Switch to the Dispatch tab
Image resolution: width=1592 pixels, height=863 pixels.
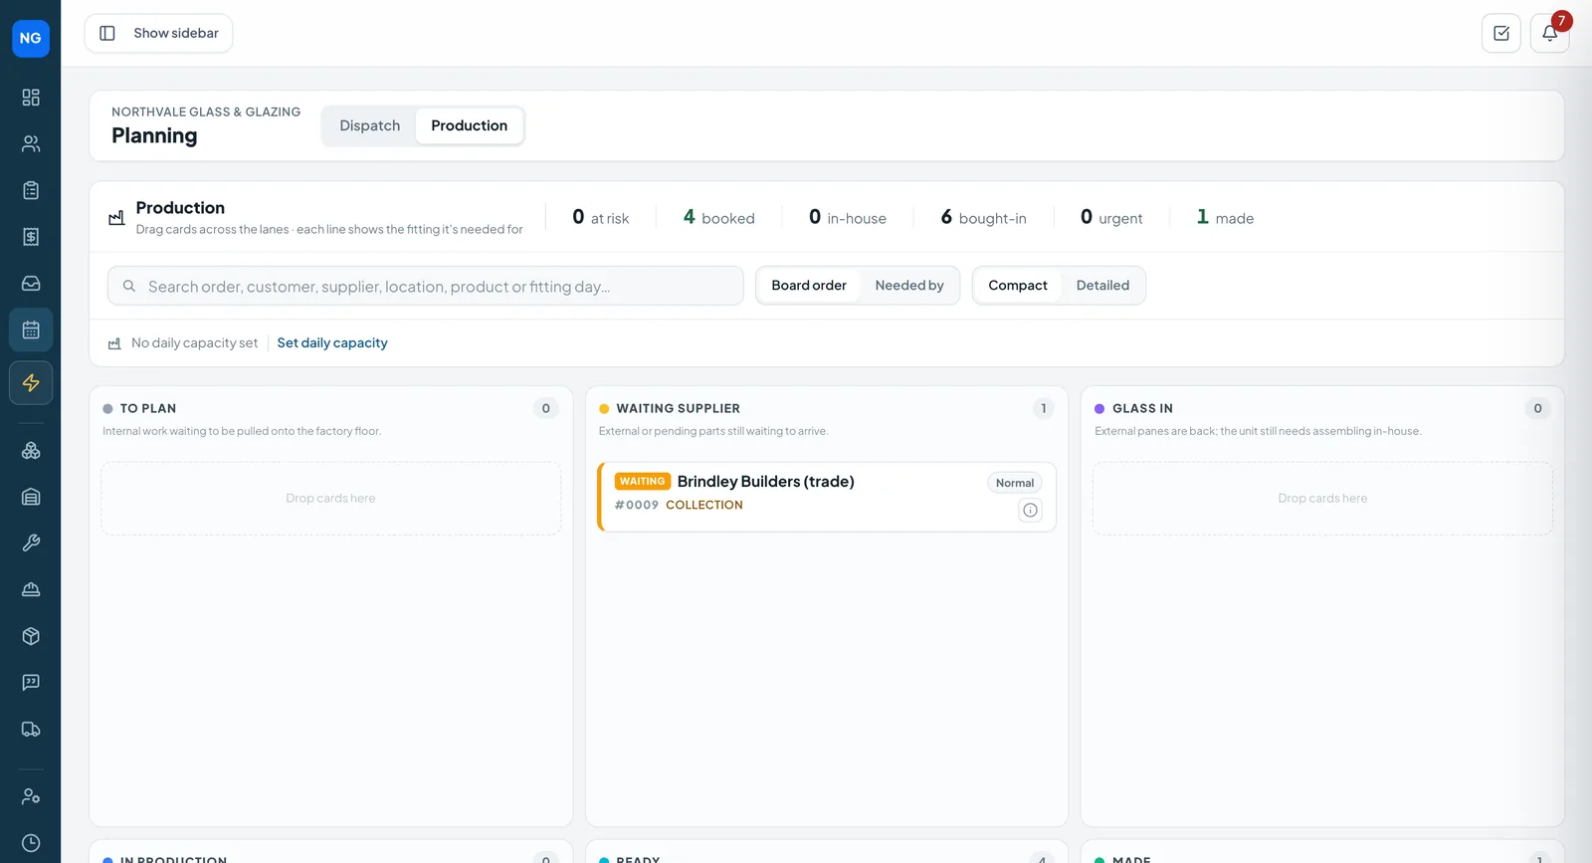(370, 125)
